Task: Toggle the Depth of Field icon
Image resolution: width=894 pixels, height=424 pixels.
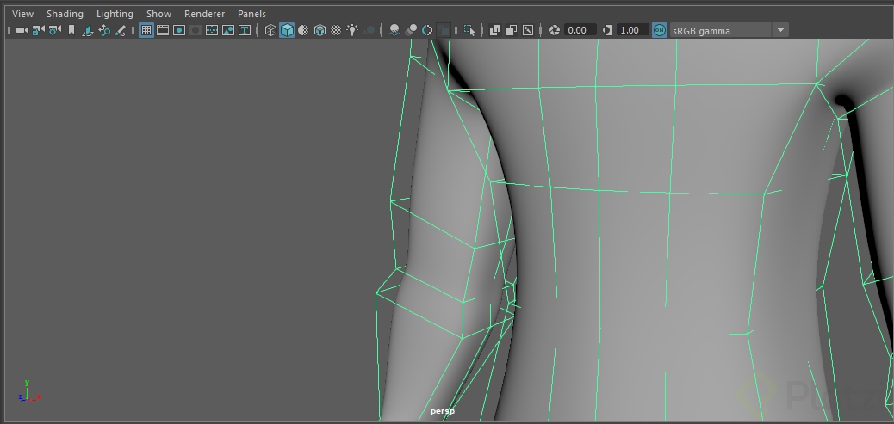Action: click(444, 30)
